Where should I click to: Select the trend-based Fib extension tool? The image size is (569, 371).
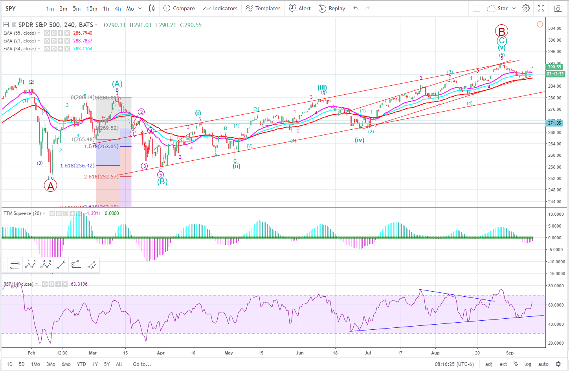(76, 265)
